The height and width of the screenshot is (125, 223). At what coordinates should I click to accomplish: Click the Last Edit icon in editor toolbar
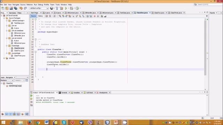coord(47,16)
